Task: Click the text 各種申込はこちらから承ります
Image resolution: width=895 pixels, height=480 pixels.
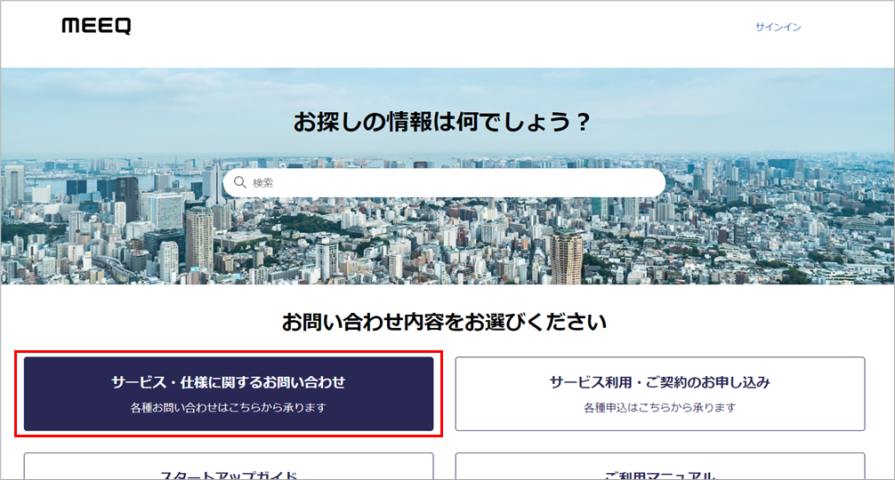Action: (x=660, y=408)
